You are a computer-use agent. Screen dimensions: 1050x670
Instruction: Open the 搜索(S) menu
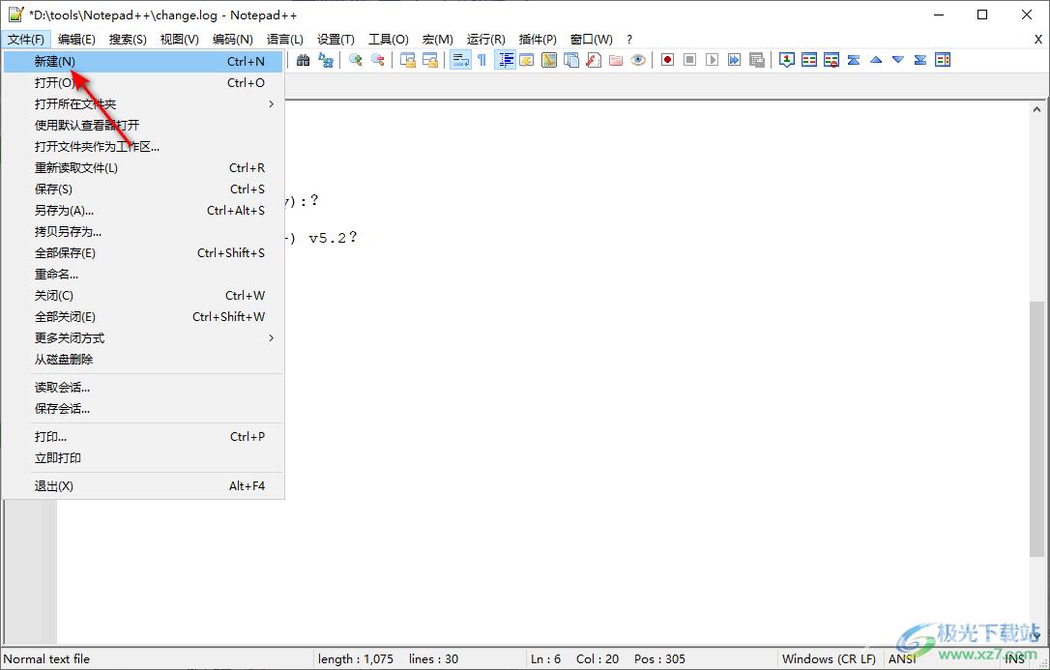(x=128, y=40)
